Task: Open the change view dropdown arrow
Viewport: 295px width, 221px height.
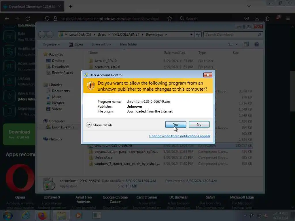Action: coord(237,44)
